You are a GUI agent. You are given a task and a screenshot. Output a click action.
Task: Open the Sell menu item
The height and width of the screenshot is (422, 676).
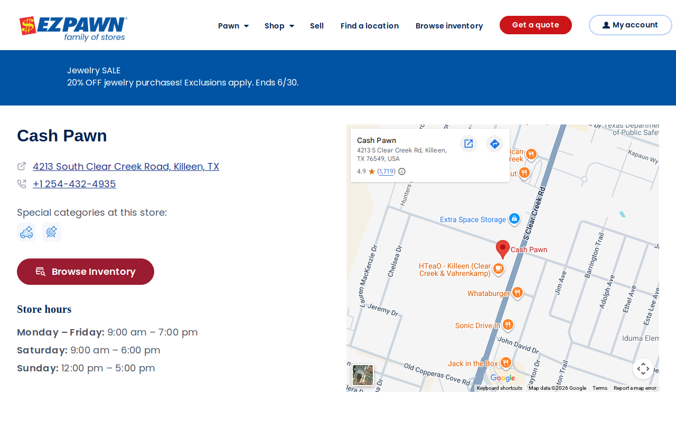317,26
